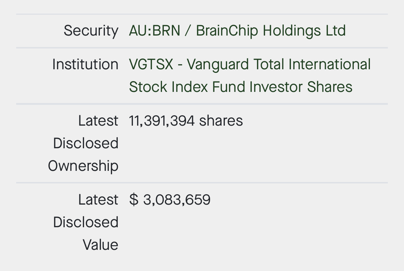Click 'Disclosed' in the value row label

pyautogui.click(x=85, y=223)
